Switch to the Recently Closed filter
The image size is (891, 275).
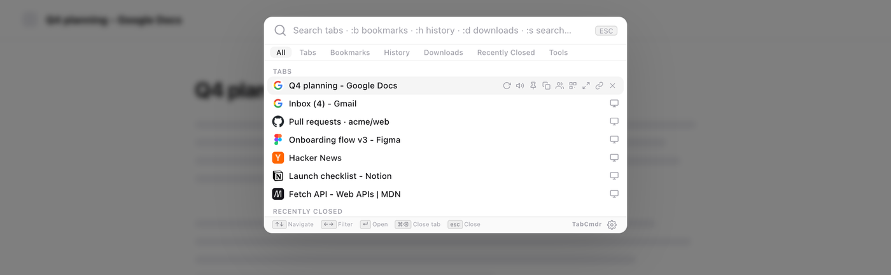(506, 52)
